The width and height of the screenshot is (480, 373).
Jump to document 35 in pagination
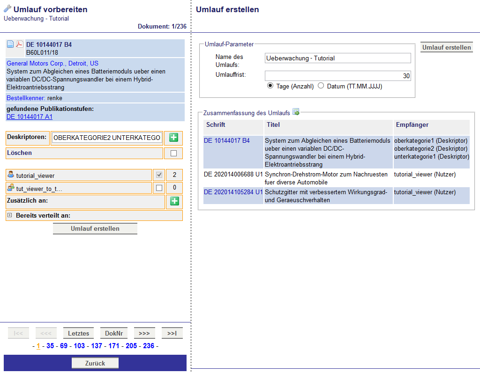point(50,346)
